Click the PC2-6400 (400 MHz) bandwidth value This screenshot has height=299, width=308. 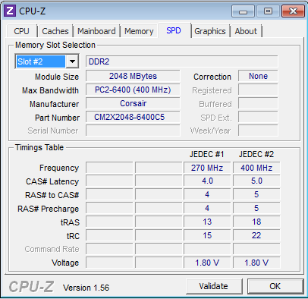coord(133,90)
